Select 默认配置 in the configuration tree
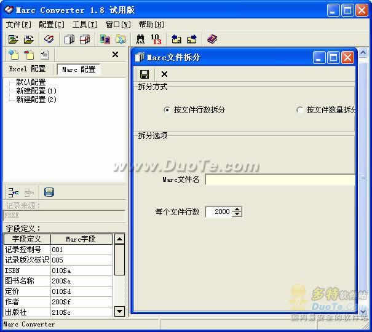 (31, 82)
